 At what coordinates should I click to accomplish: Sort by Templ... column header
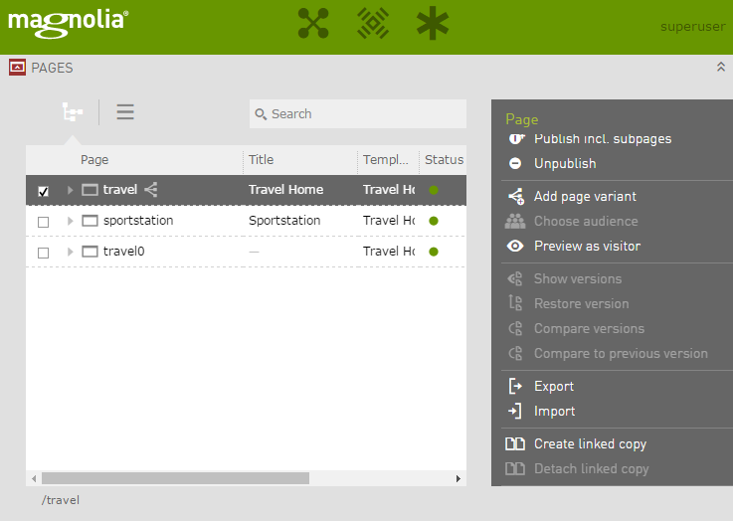pyautogui.click(x=386, y=160)
